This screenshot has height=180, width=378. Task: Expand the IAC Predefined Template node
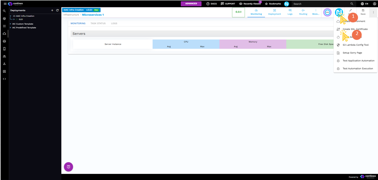(x=10, y=28)
